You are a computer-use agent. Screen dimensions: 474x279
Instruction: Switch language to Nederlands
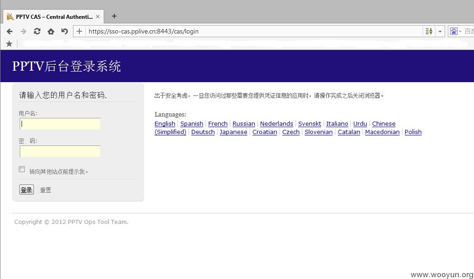(276, 123)
